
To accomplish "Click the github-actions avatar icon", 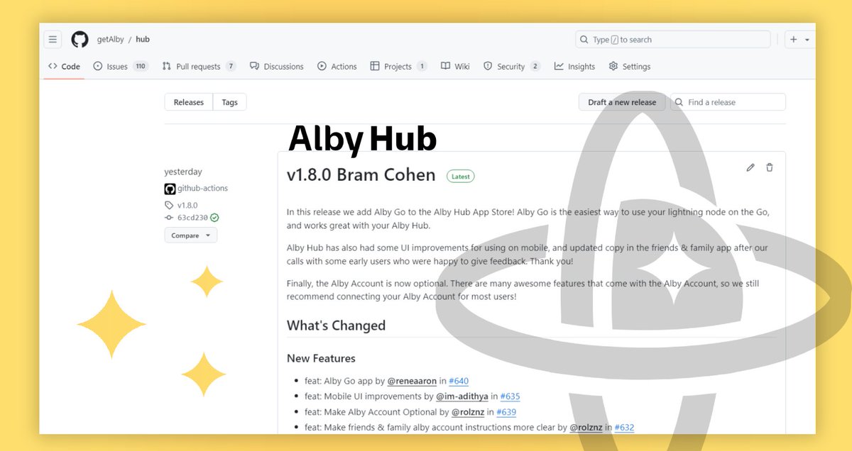I will (170, 189).
